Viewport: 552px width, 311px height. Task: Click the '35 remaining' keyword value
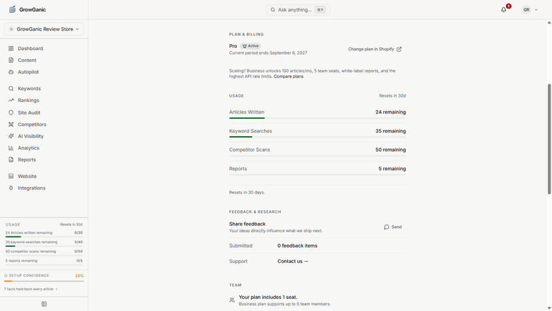pyautogui.click(x=391, y=131)
